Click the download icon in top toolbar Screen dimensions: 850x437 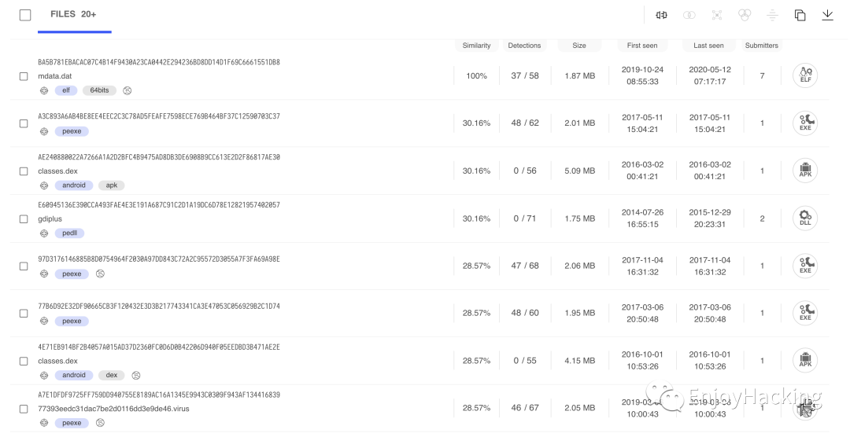click(x=827, y=15)
